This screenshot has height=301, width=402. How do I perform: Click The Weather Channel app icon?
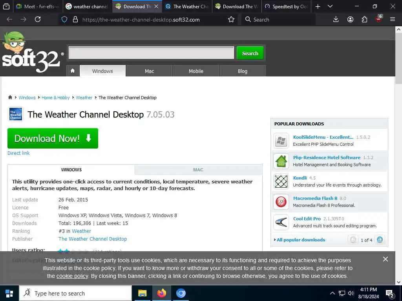pyautogui.click(x=16, y=114)
